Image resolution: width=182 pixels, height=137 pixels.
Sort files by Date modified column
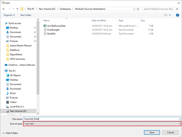(x=99, y=20)
